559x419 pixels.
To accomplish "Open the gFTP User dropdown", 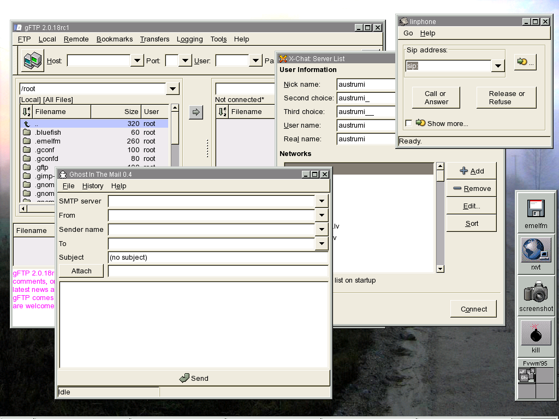I will pos(255,61).
